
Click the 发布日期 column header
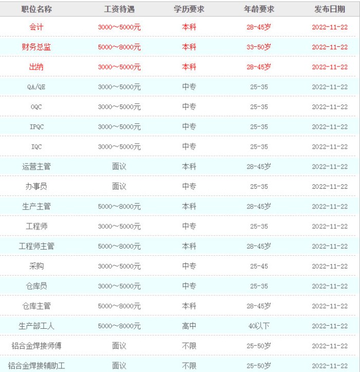[x=330, y=9]
